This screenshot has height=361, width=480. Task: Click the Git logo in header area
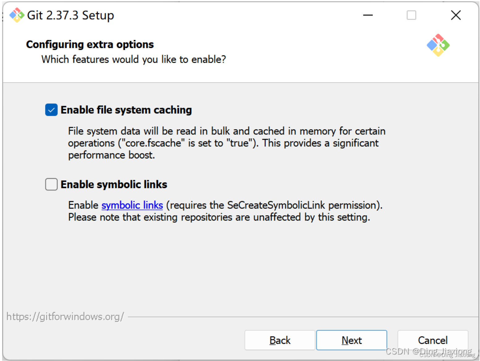coord(438,45)
